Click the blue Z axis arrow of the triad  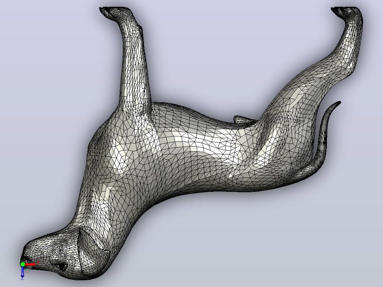click(22, 271)
